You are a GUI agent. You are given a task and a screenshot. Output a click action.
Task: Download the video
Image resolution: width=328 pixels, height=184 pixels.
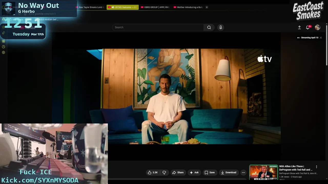(x=229, y=172)
